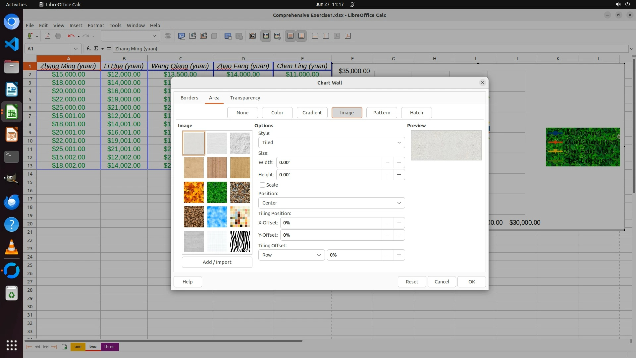Open the Format menu
This screenshot has height=358, width=636.
click(96, 26)
